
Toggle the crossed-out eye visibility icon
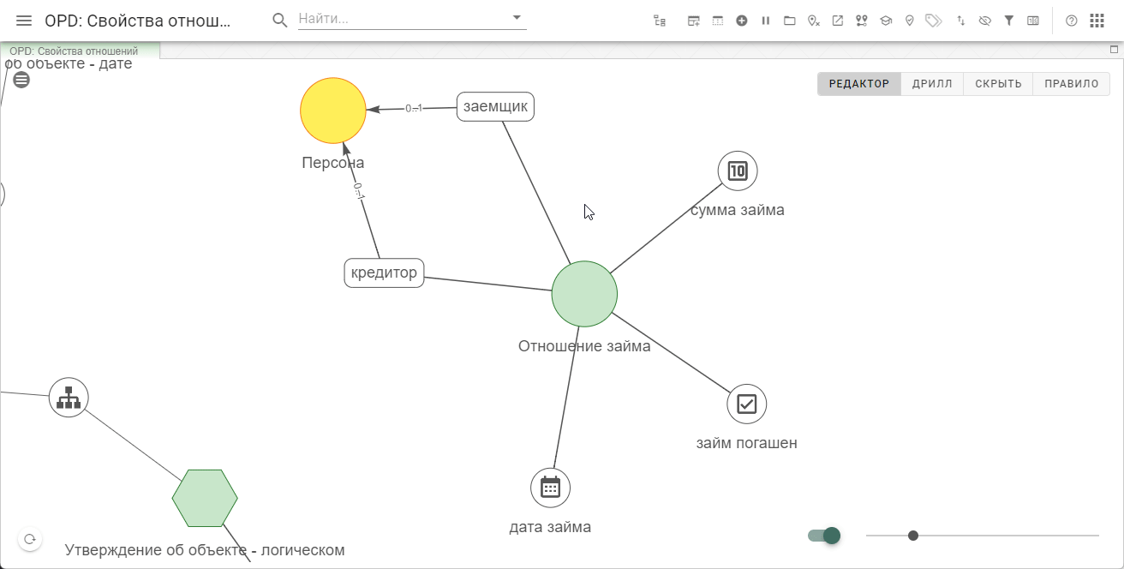(985, 21)
